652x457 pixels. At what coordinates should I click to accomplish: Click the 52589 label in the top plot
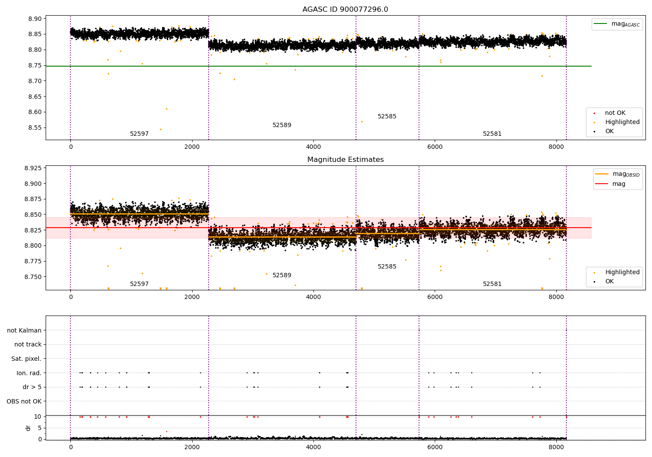[x=282, y=125]
